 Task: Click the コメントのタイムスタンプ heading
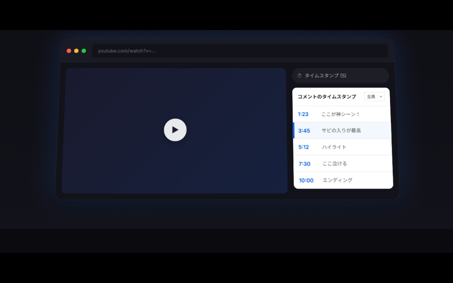(x=327, y=96)
